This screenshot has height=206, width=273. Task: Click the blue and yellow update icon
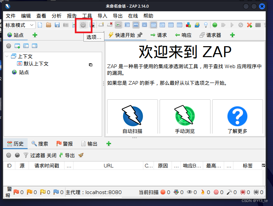point(197,25)
